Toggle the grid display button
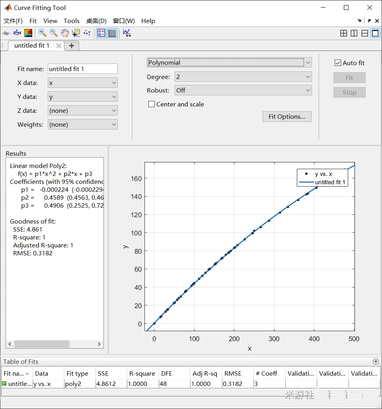This screenshot has width=382, height=409. point(112,33)
